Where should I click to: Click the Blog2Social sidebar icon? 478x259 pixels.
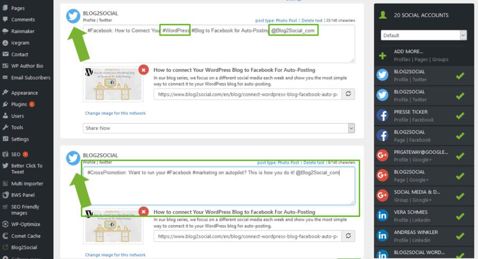5,247
